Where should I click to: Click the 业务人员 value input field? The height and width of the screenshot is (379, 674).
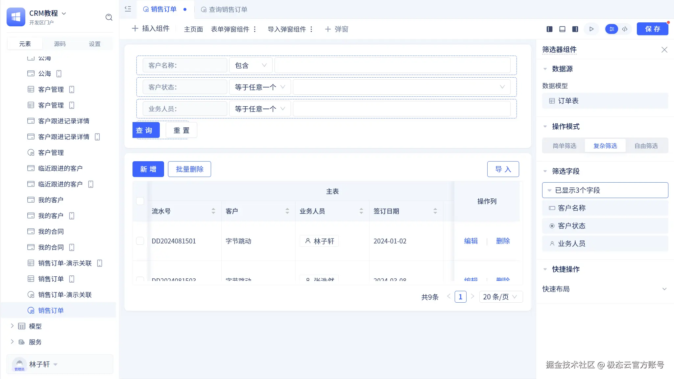point(401,109)
